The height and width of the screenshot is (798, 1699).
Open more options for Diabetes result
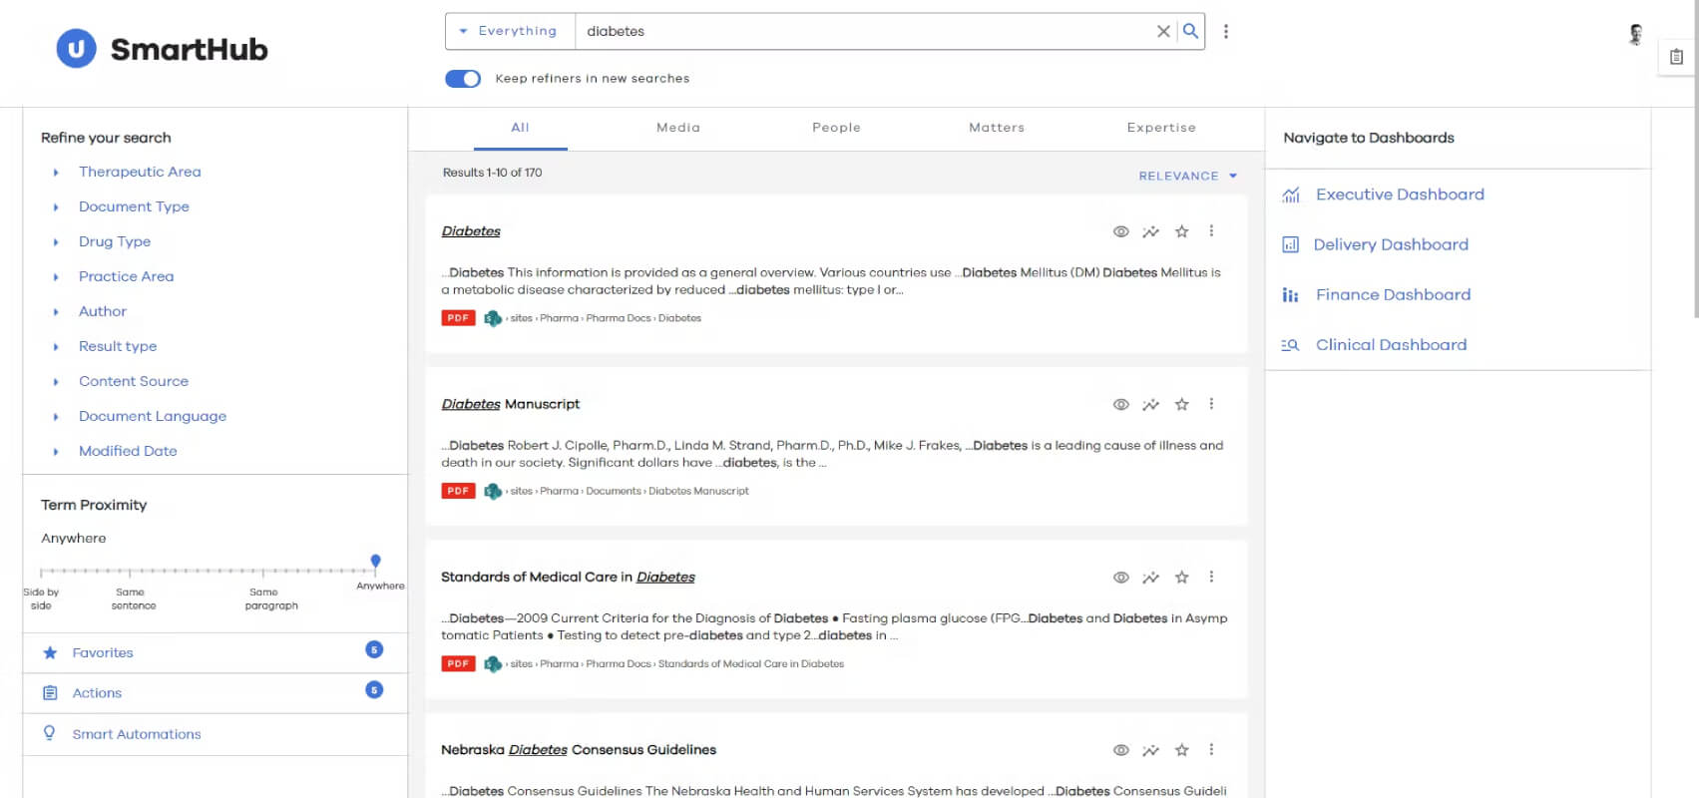1212,231
